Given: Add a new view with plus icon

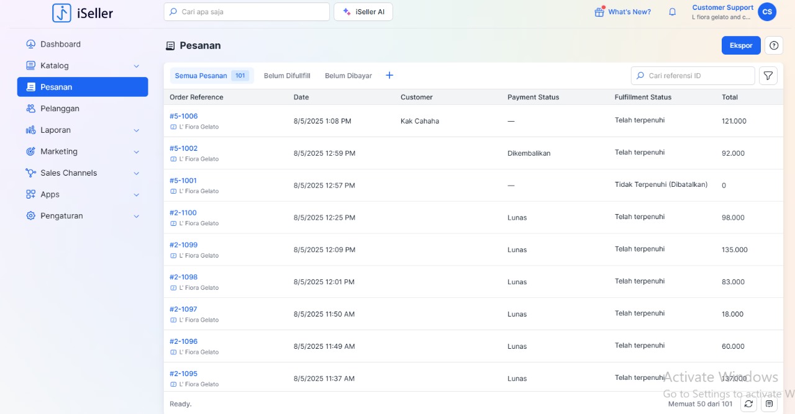Looking at the screenshot, I should (389, 76).
